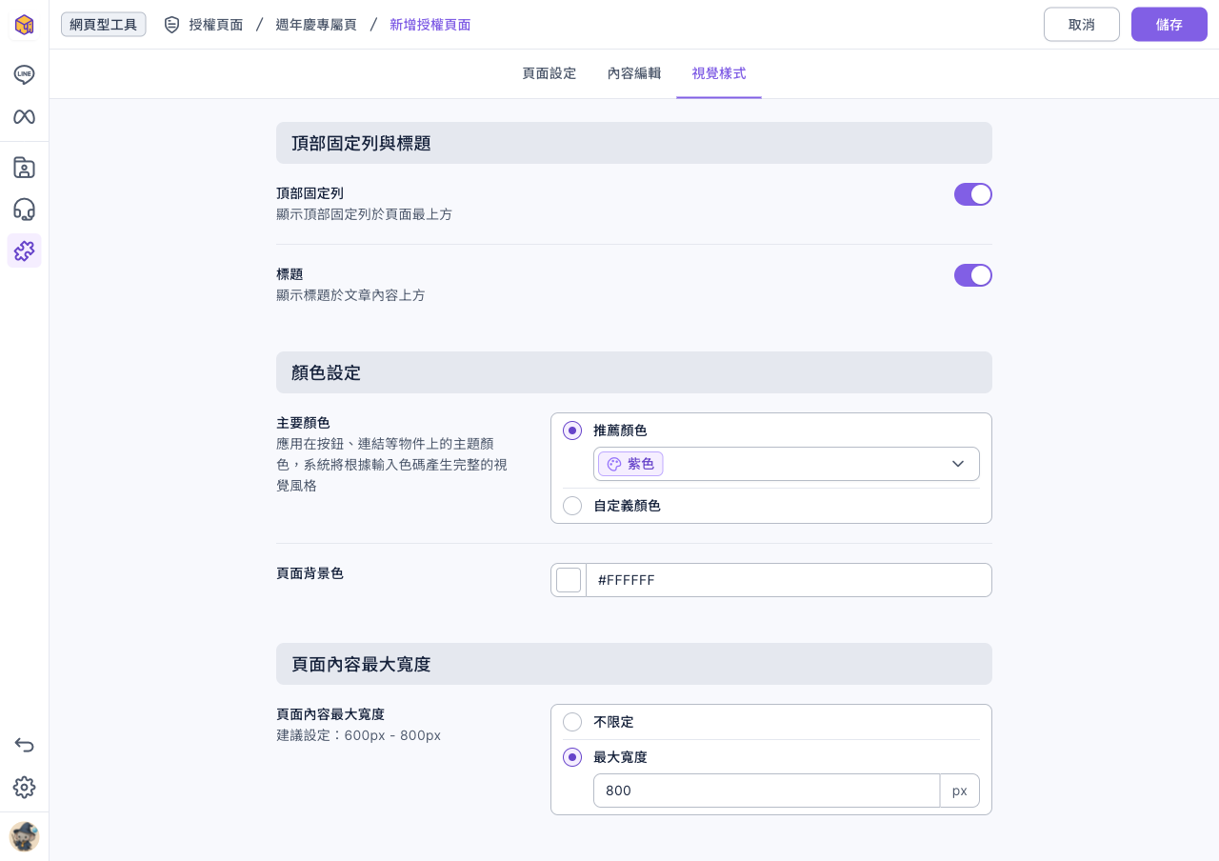Go to 週年慶專屬頁 breadcrumb link

[x=316, y=25]
